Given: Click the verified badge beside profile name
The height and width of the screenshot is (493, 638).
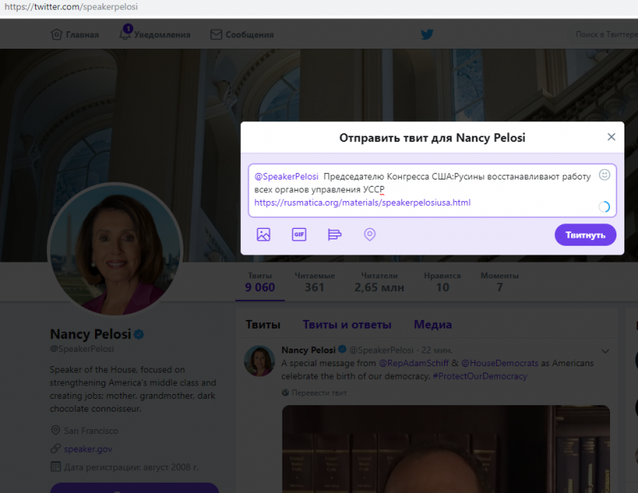Looking at the screenshot, I should pyautogui.click(x=139, y=334).
